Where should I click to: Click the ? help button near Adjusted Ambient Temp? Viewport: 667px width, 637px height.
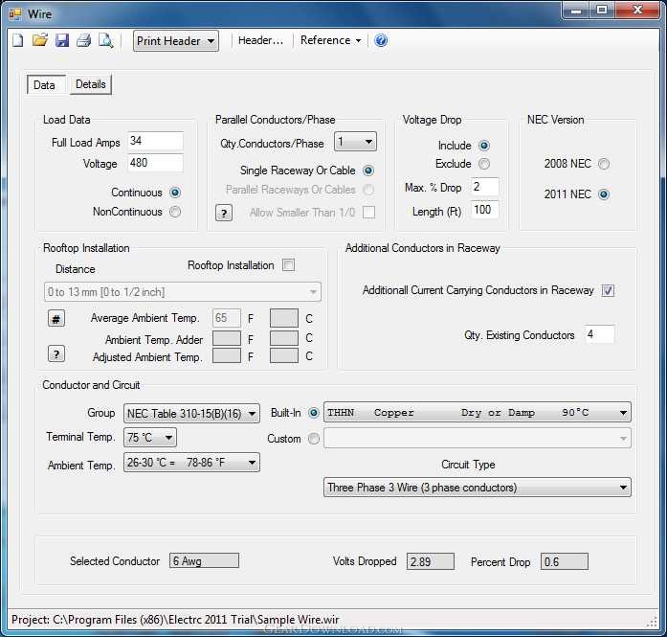56,353
